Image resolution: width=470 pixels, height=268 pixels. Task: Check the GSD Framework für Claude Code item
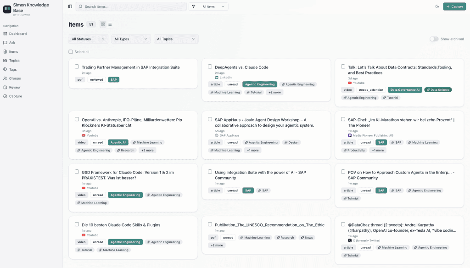tap(77, 172)
